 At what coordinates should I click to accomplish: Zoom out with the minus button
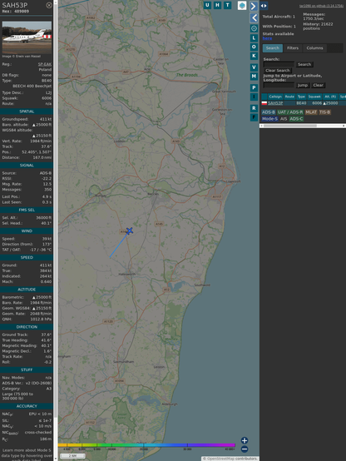pyautogui.click(x=245, y=449)
